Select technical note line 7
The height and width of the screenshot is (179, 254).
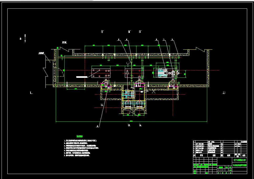[77, 155]
